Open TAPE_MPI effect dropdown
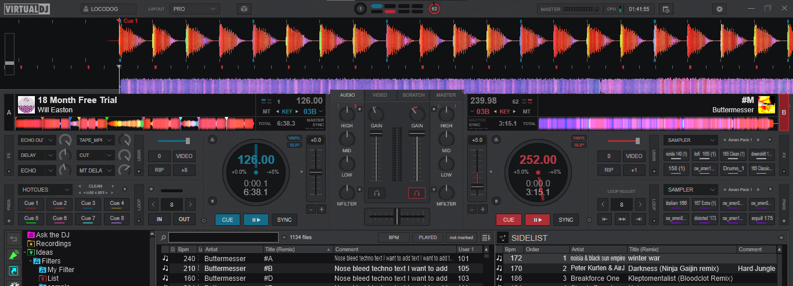Viewport: 793px width, 286px height. point(96,140)
